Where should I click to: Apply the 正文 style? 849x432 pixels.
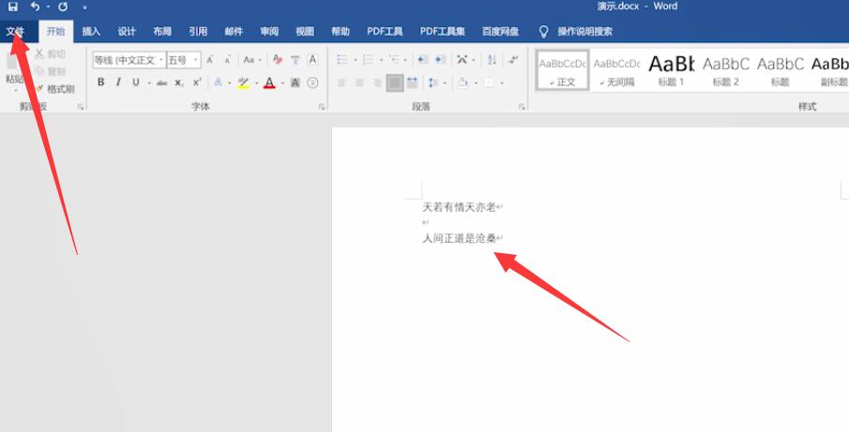click(563, 71)
